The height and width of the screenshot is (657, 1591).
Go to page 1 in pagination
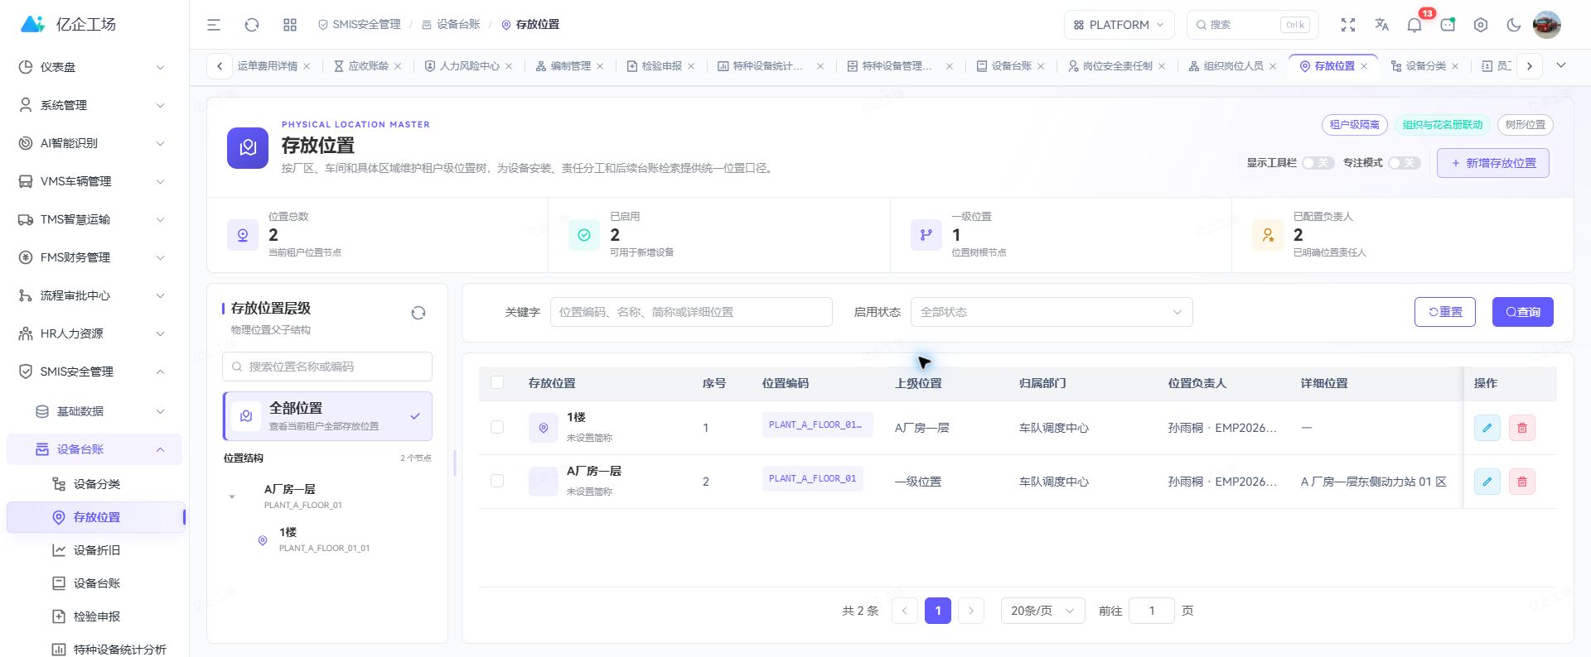[x=938, y=611]
